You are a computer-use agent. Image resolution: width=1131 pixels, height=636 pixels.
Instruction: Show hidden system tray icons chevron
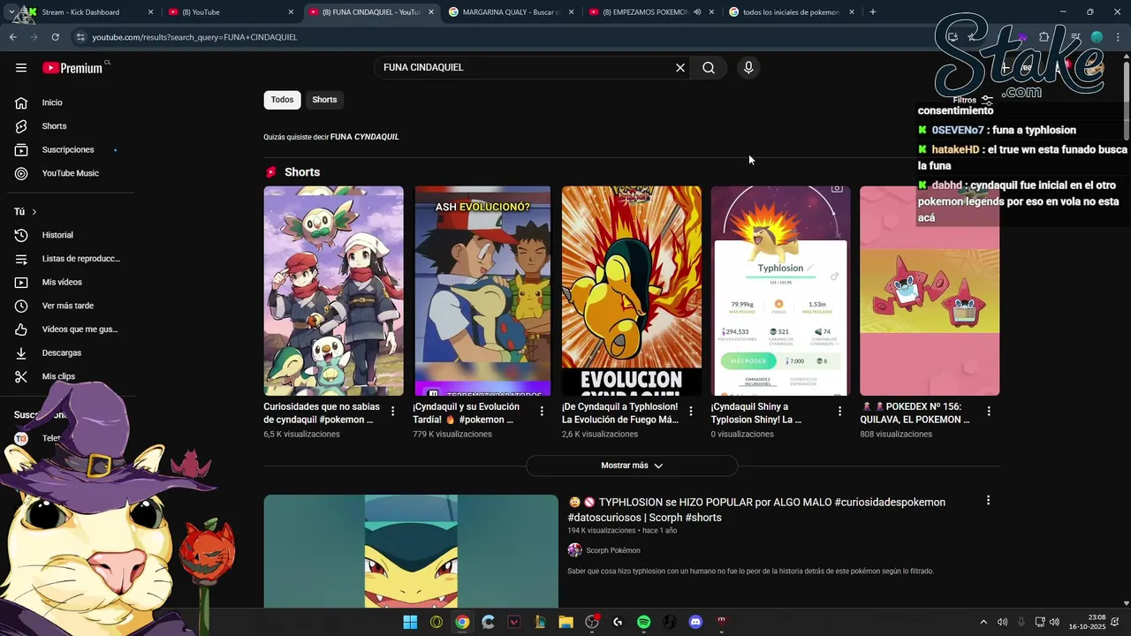pyautogui.click(x=983, y=622)
